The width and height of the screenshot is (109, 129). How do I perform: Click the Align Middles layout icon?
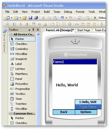click(x=39, y=24)
